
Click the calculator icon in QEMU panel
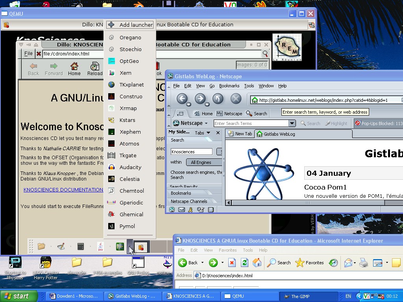81,247
